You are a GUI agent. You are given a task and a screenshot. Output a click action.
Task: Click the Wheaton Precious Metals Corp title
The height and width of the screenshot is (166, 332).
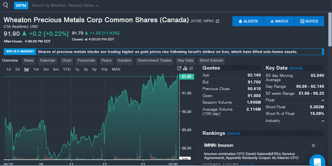pyautogui.click(x=96, y=20)
